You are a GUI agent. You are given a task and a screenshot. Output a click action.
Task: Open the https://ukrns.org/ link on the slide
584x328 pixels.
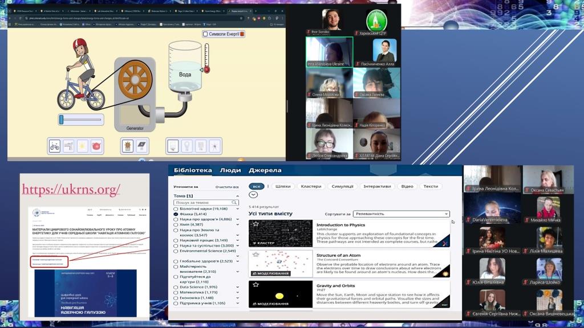coord(71,189)
